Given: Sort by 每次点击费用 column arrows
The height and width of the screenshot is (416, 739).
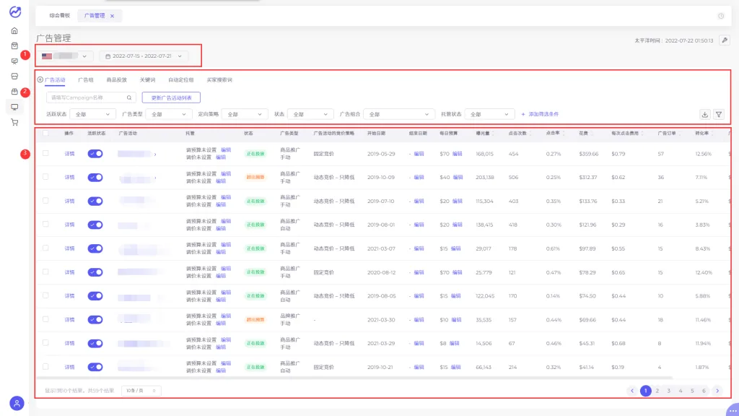Looking at the screenshot, I should [x=642, y=134].
